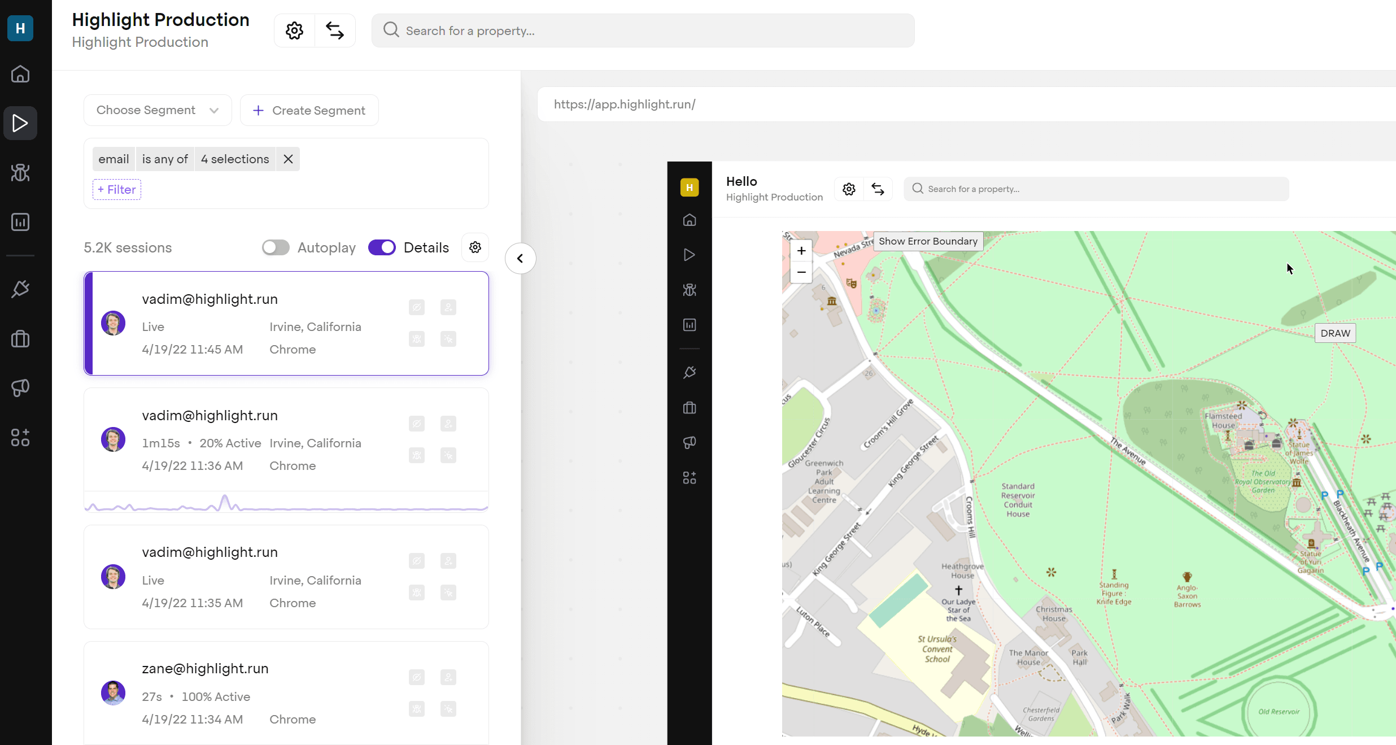
Task: Open the Alerts megaphone icon in sidebar
Action: click(x=20, y=387)
